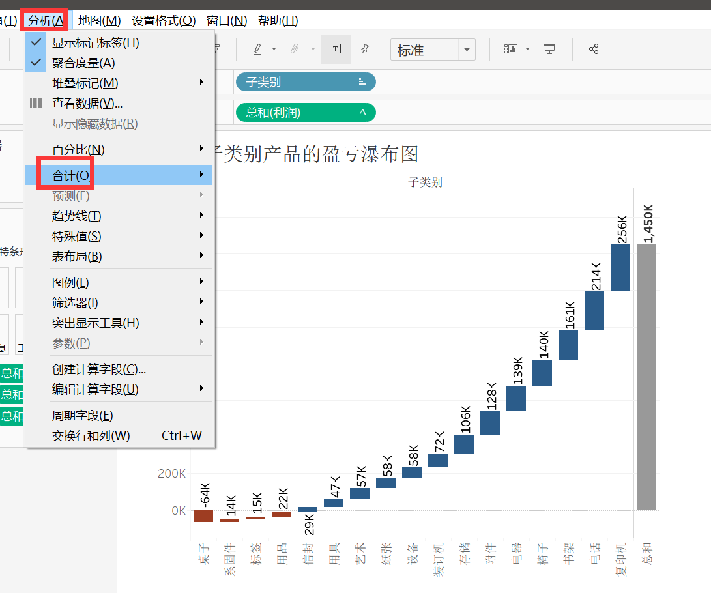Select the gray 总和 total bar

click(646, 377)
